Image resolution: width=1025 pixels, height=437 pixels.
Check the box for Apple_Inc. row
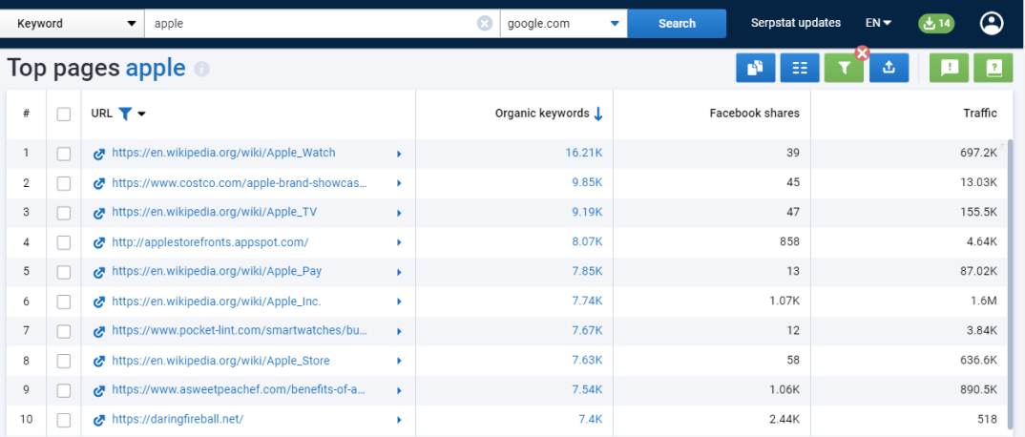(63, 302)
